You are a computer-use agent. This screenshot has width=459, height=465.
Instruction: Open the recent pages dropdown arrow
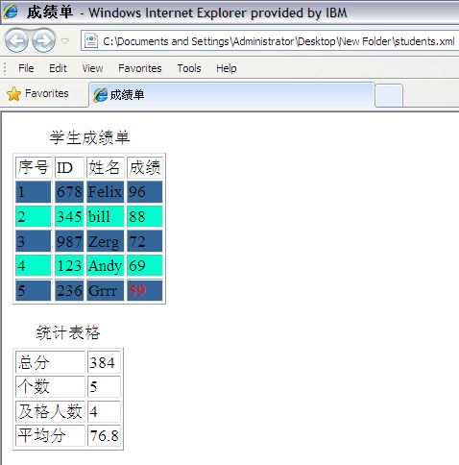click(x=64, y=41)
